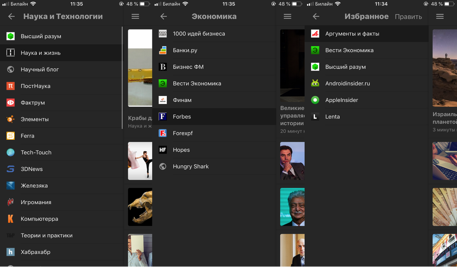Screen dimensions: 457x267
Task: Select the Androidinsider.ru robot icon
Action: (315, 83)
